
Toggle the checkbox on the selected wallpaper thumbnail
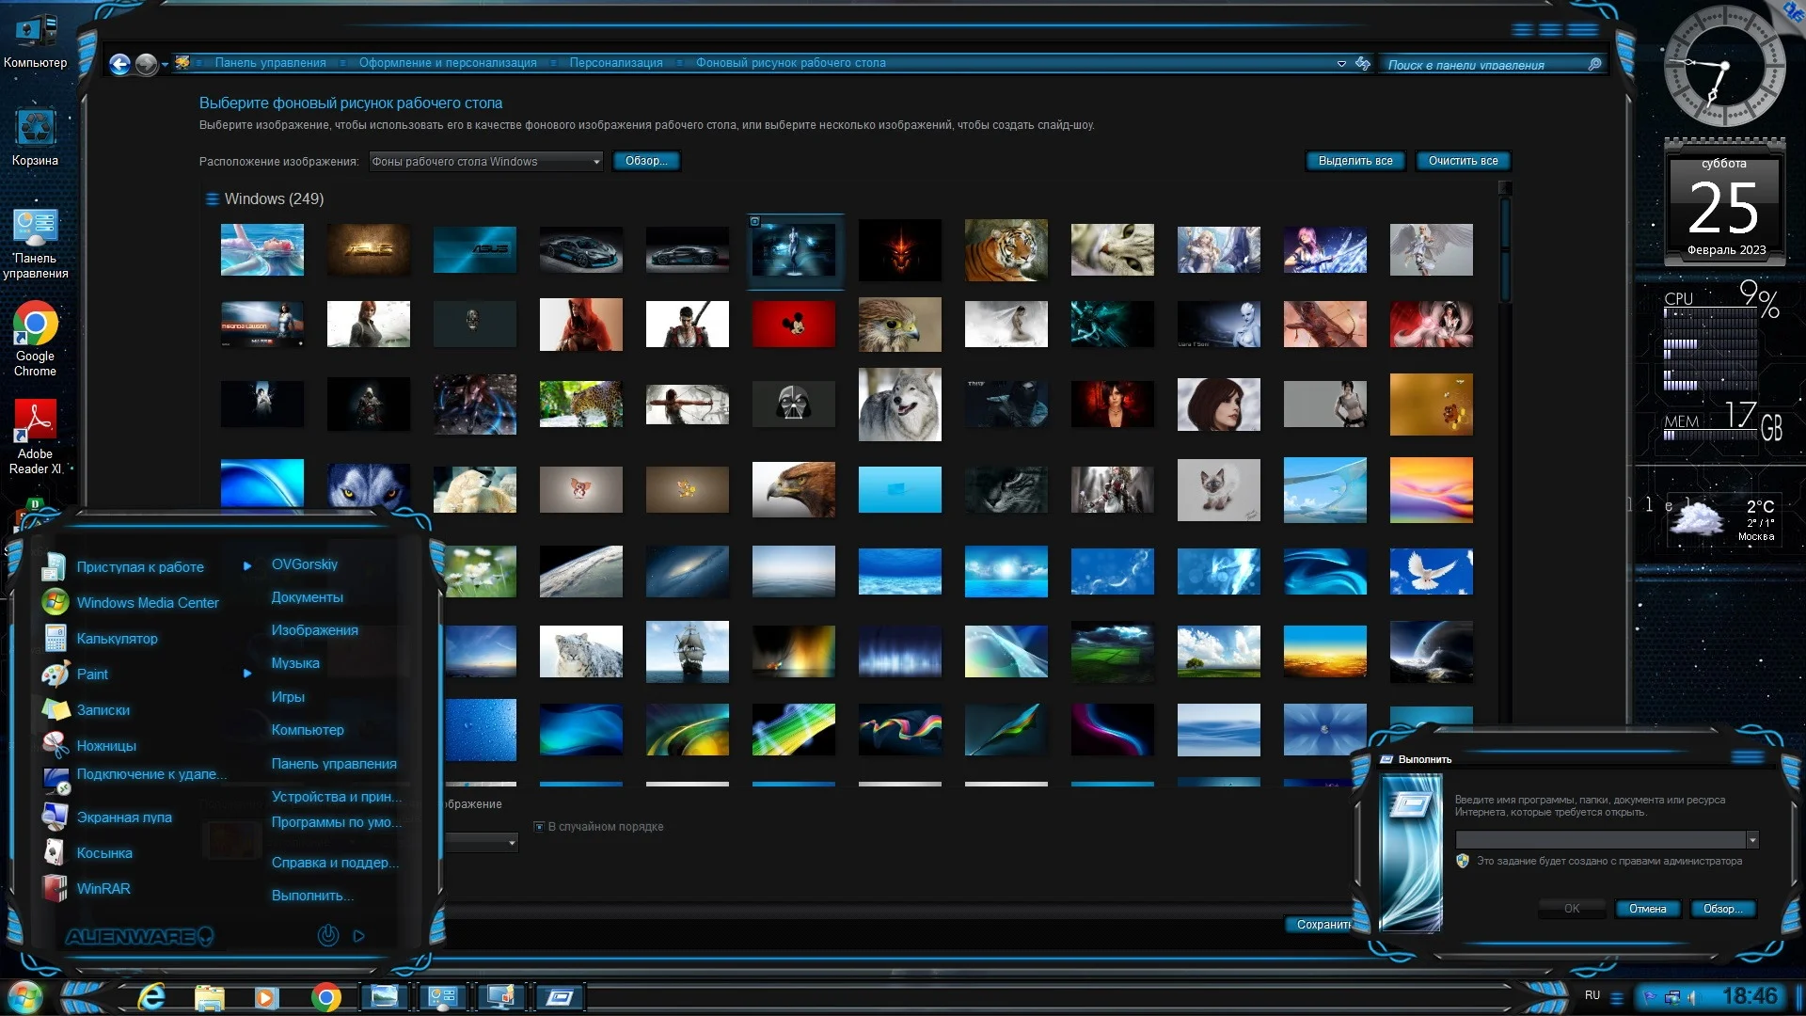click(754, 222)
